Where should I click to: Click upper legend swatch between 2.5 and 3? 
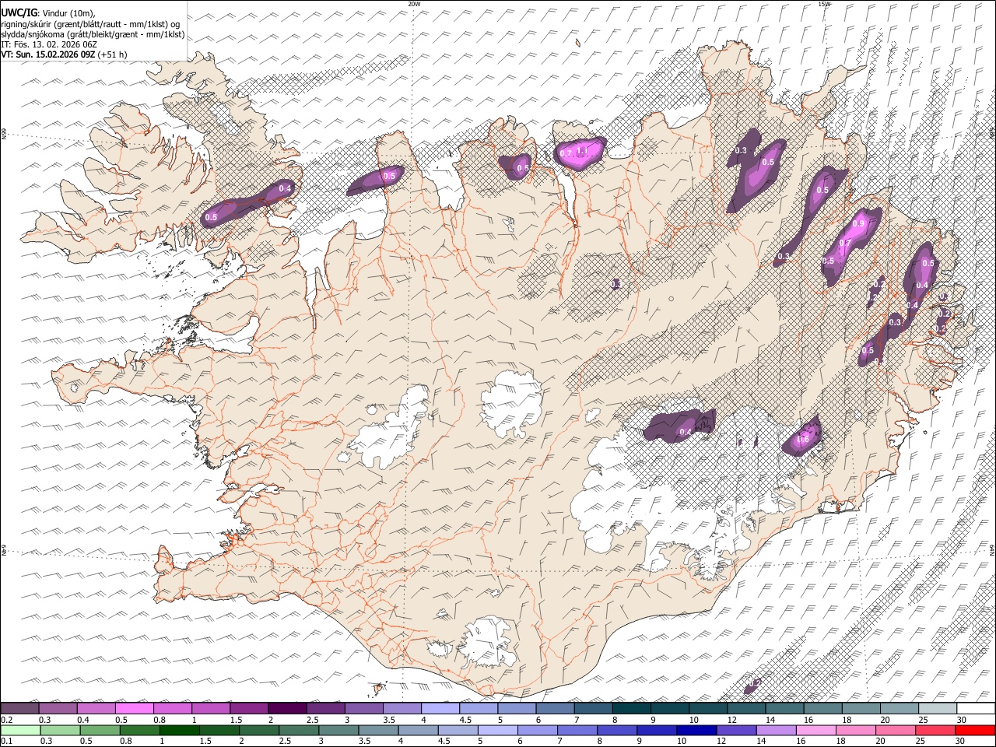[x=325, y=708]
